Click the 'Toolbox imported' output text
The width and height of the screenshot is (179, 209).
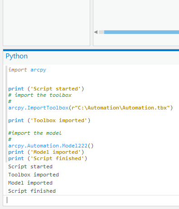[34, 175]
